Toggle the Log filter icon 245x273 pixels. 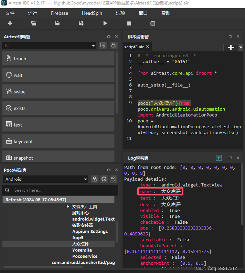pyautogui.click(x=219, y=158)
